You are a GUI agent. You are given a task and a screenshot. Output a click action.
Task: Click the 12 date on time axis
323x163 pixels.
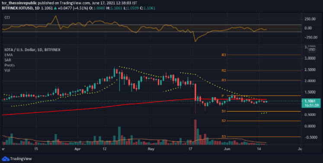click(105, 149)
